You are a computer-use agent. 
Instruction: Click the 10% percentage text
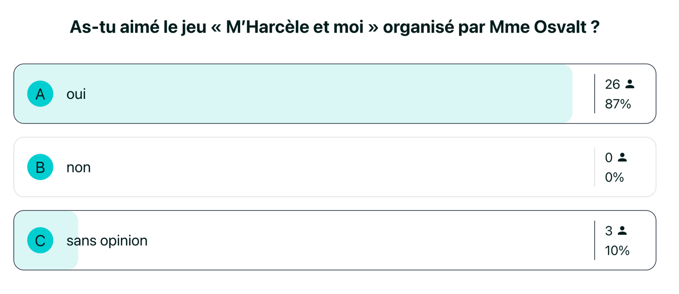tap(617, 251)
